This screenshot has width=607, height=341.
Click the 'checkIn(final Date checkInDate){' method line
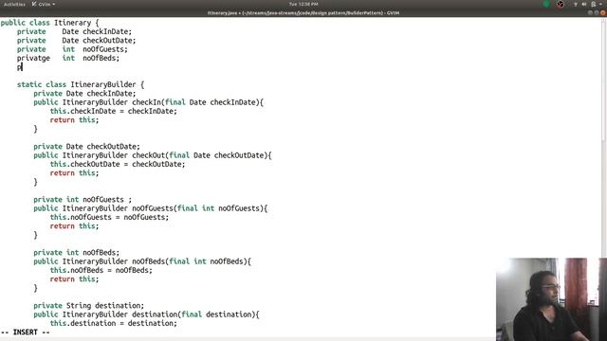click(148, 102)
